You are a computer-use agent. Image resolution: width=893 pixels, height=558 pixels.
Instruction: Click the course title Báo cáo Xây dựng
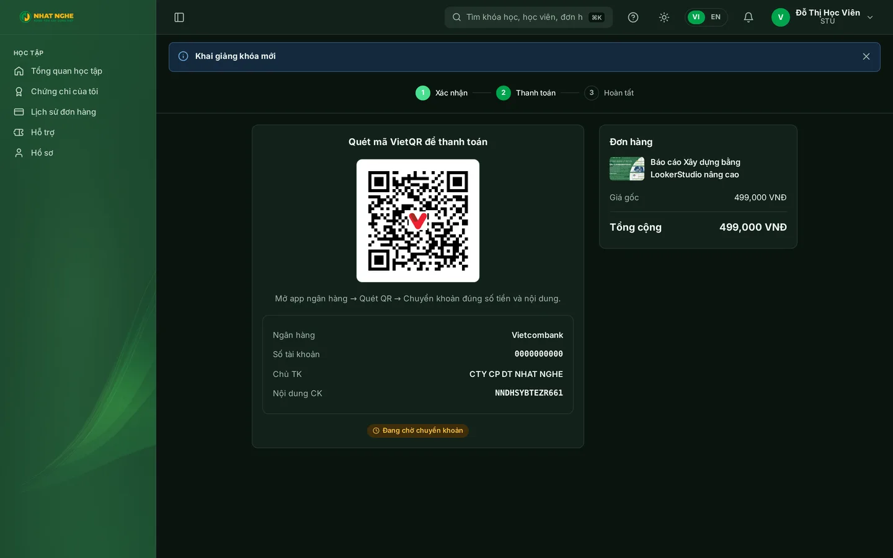[x=695, y=169]
